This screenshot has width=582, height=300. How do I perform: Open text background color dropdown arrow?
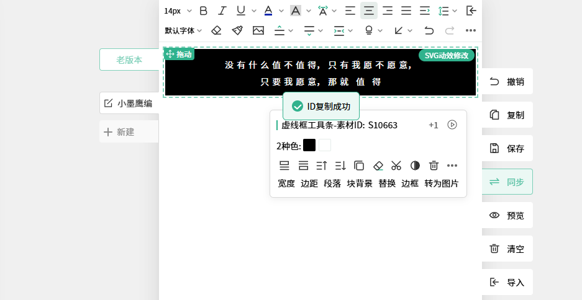tap(309, 11)
